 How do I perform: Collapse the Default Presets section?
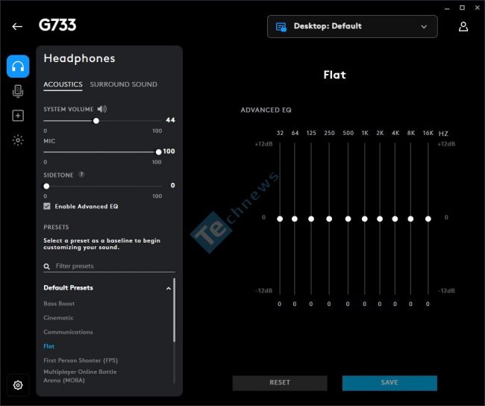pyautogui.click(x=169, y=288)
